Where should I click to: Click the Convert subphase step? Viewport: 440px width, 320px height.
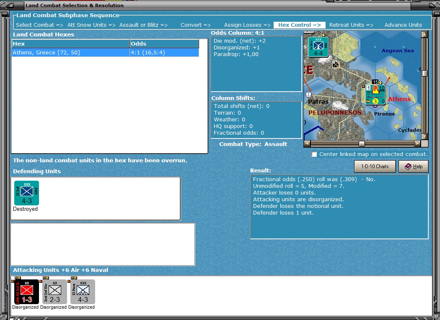pyautogui.click(x=196, y=25)
